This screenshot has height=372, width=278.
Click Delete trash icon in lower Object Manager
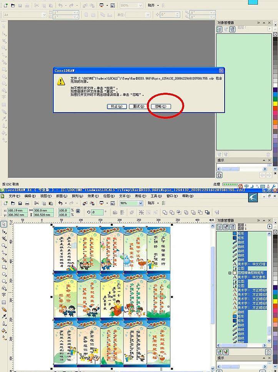(268, 352)
